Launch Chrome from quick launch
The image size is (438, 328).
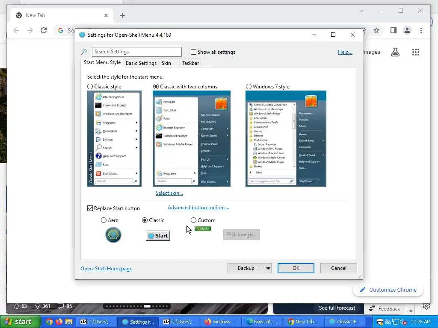pyautogui.click(x=49, y=322)
